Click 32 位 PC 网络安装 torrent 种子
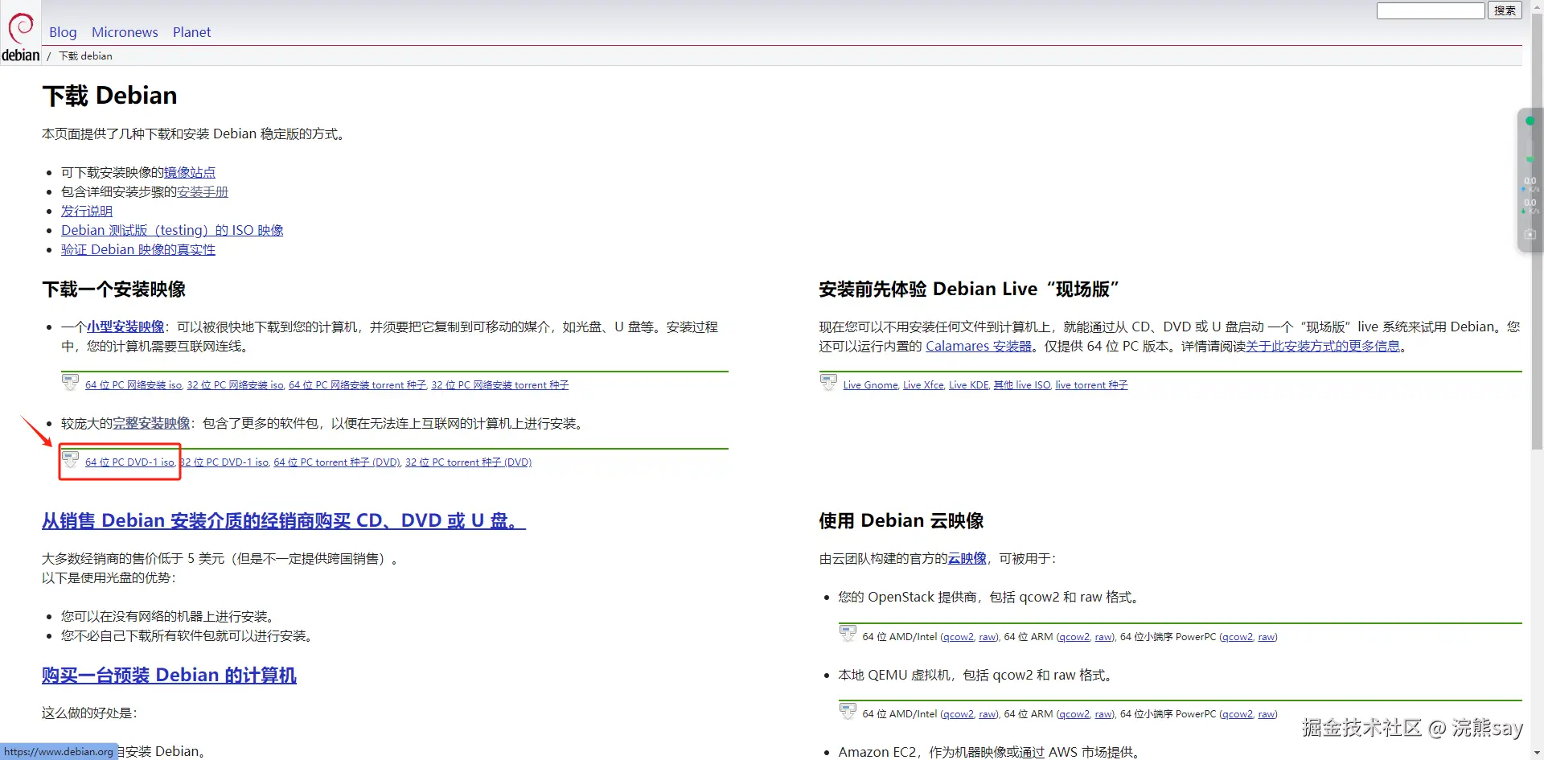The image size is (1544, 760). coord(500,385)
